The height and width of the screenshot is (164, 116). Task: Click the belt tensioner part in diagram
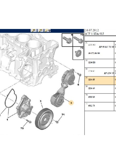(63, 88)
